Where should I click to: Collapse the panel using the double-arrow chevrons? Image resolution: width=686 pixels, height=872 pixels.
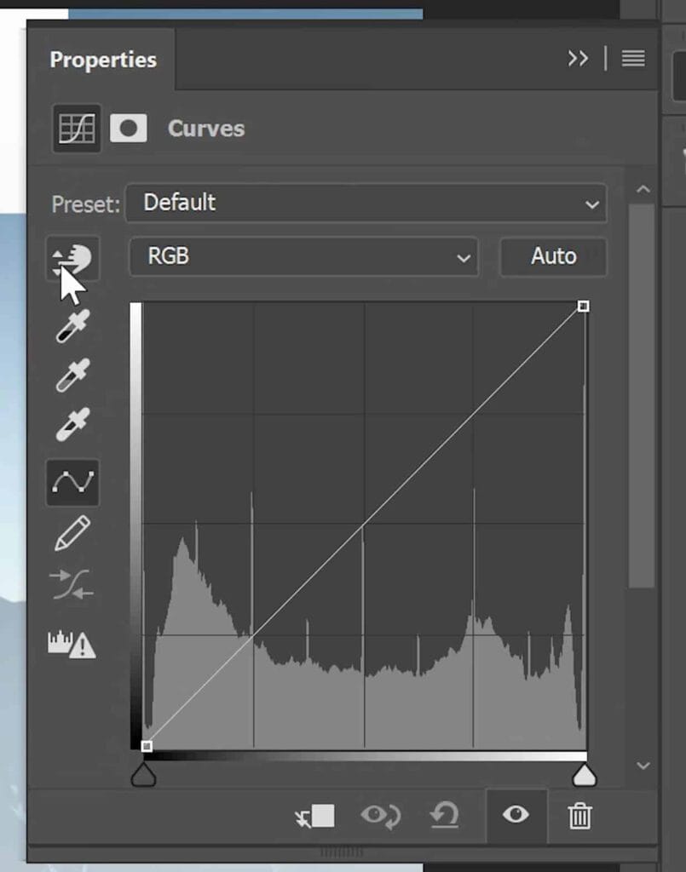click(x=579, y=59)
